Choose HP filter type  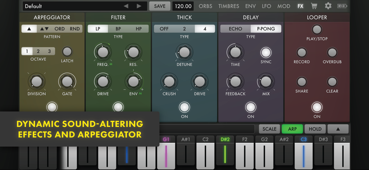[x=139, y=29]
